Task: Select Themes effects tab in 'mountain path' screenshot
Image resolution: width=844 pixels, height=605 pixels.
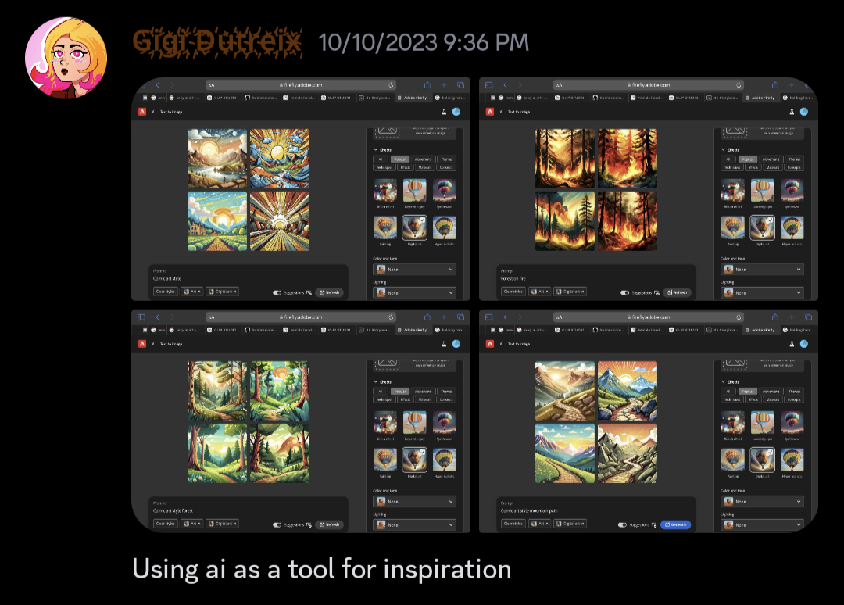Action: coord(795,392)
